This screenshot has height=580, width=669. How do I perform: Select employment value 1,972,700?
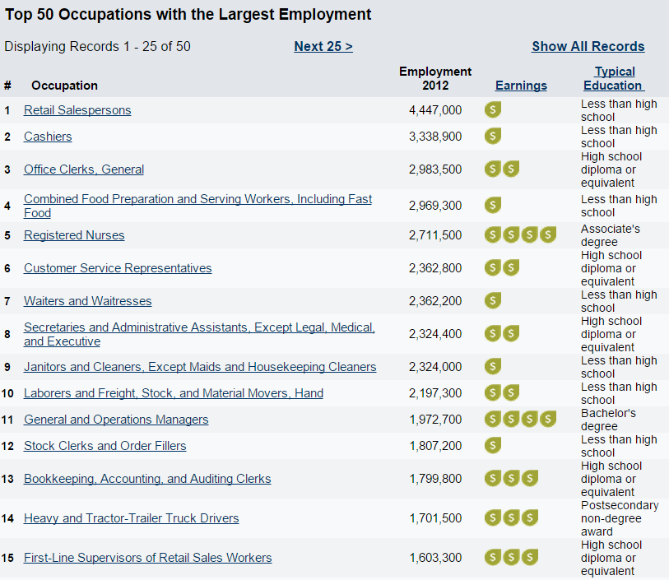[435, 420]
